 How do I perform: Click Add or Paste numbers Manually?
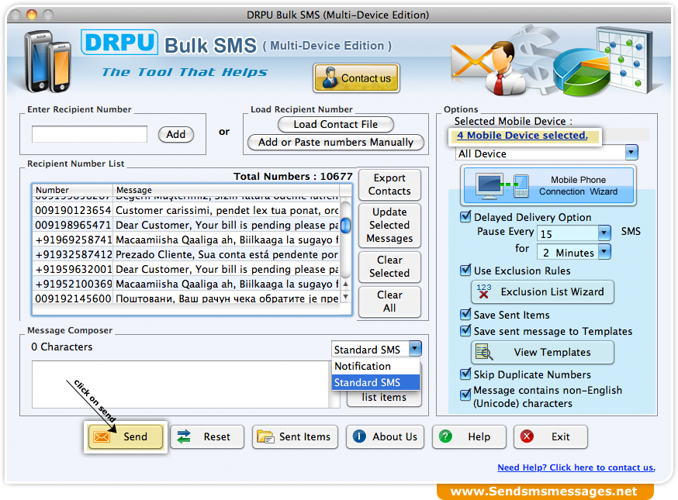336,142
